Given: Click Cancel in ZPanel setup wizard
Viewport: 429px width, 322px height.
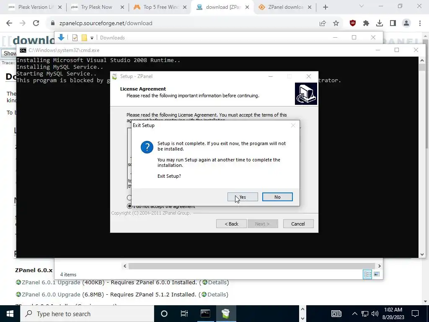Looking at the screenshot, I should click(298, 224).
